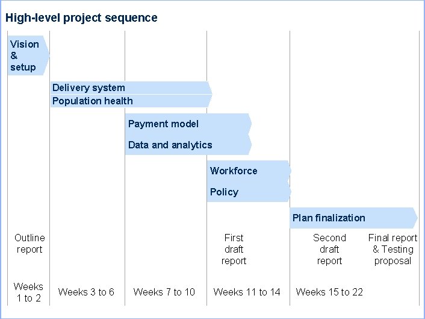Select the 'First draft report' milestone
The image size is (425, 319).
click(234, 249)
